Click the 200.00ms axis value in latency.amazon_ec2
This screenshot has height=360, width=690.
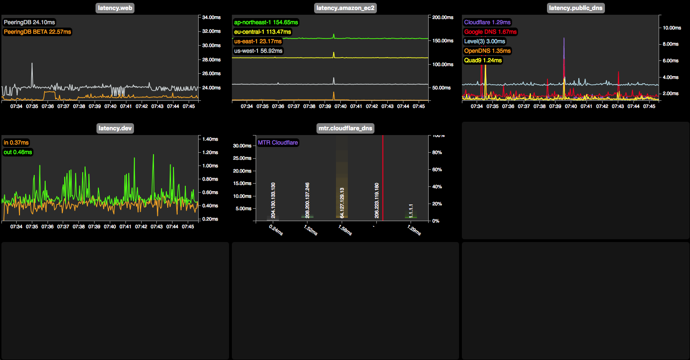[443, 17]
